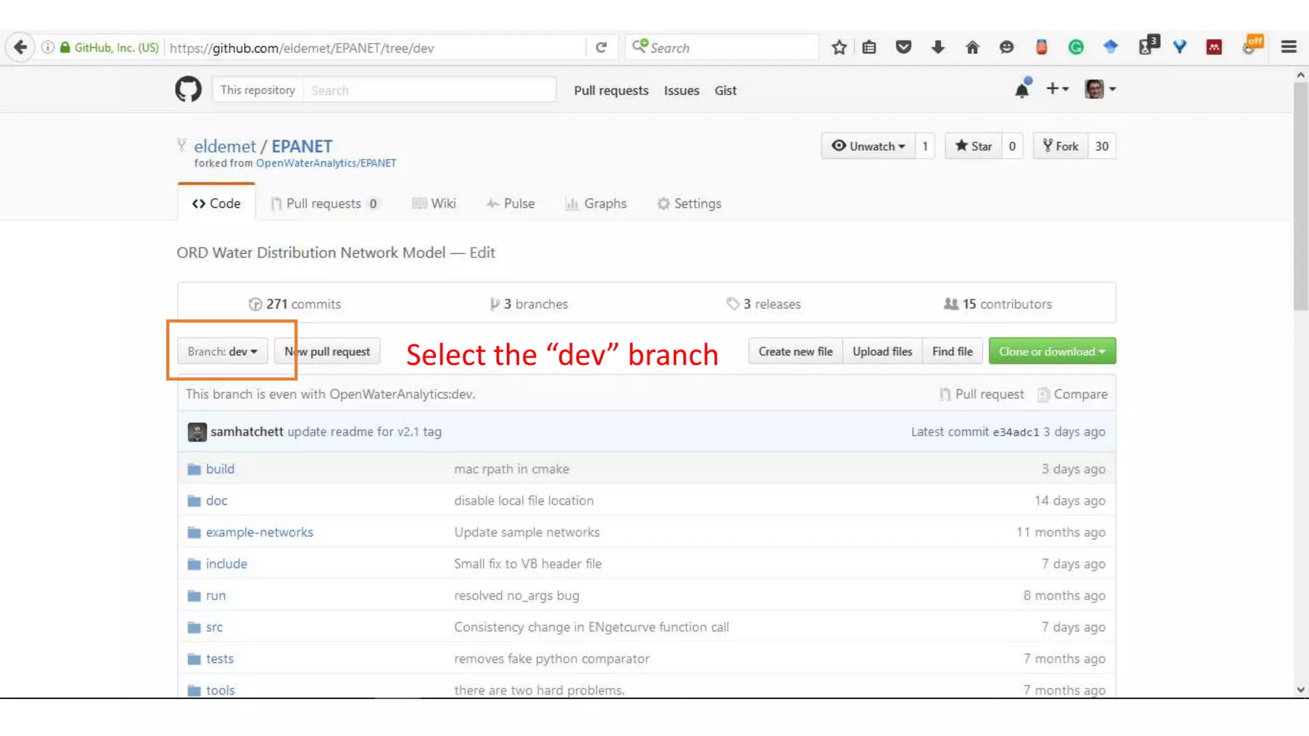Image resolution: width=1309 pixels, height=736 pixels.
Task: Open the build folder
Action: click(x=220, y=469)
